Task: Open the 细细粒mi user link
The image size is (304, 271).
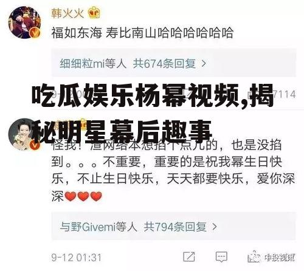Action: pyautogui.click(x=93, y=64)
